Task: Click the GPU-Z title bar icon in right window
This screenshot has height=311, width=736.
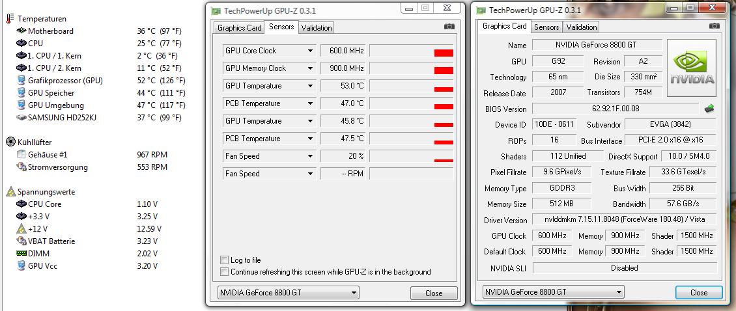Action: pyautogui.click(x=481, y=10)
